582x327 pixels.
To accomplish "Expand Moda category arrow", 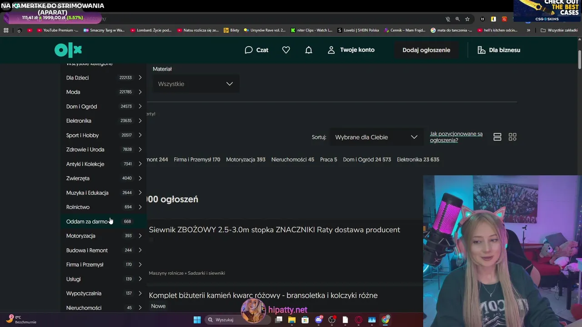I will coord(140,92).
